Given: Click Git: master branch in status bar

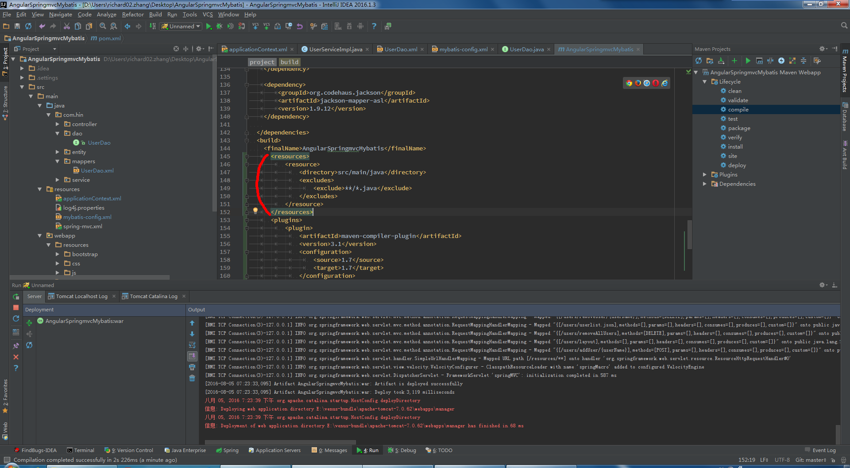Looking at the screenshot, I should 811,460.
